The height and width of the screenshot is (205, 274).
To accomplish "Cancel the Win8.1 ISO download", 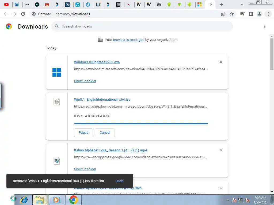I will pos(105,133).
